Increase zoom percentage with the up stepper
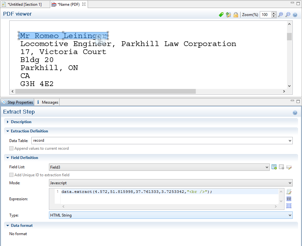Screen dimensions: 302x246 pyautogui.click(x=274, y=13)
